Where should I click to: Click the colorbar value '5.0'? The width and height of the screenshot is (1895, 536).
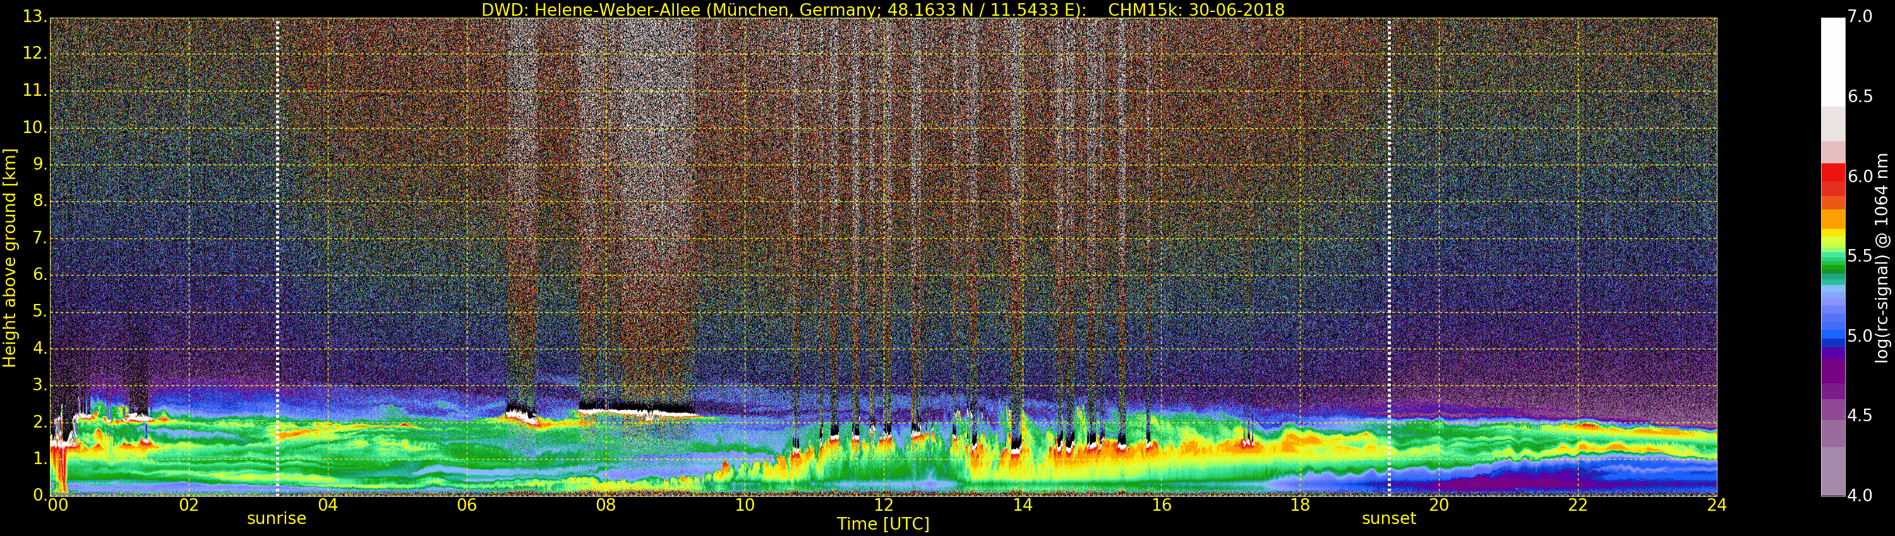(1860, 335)
